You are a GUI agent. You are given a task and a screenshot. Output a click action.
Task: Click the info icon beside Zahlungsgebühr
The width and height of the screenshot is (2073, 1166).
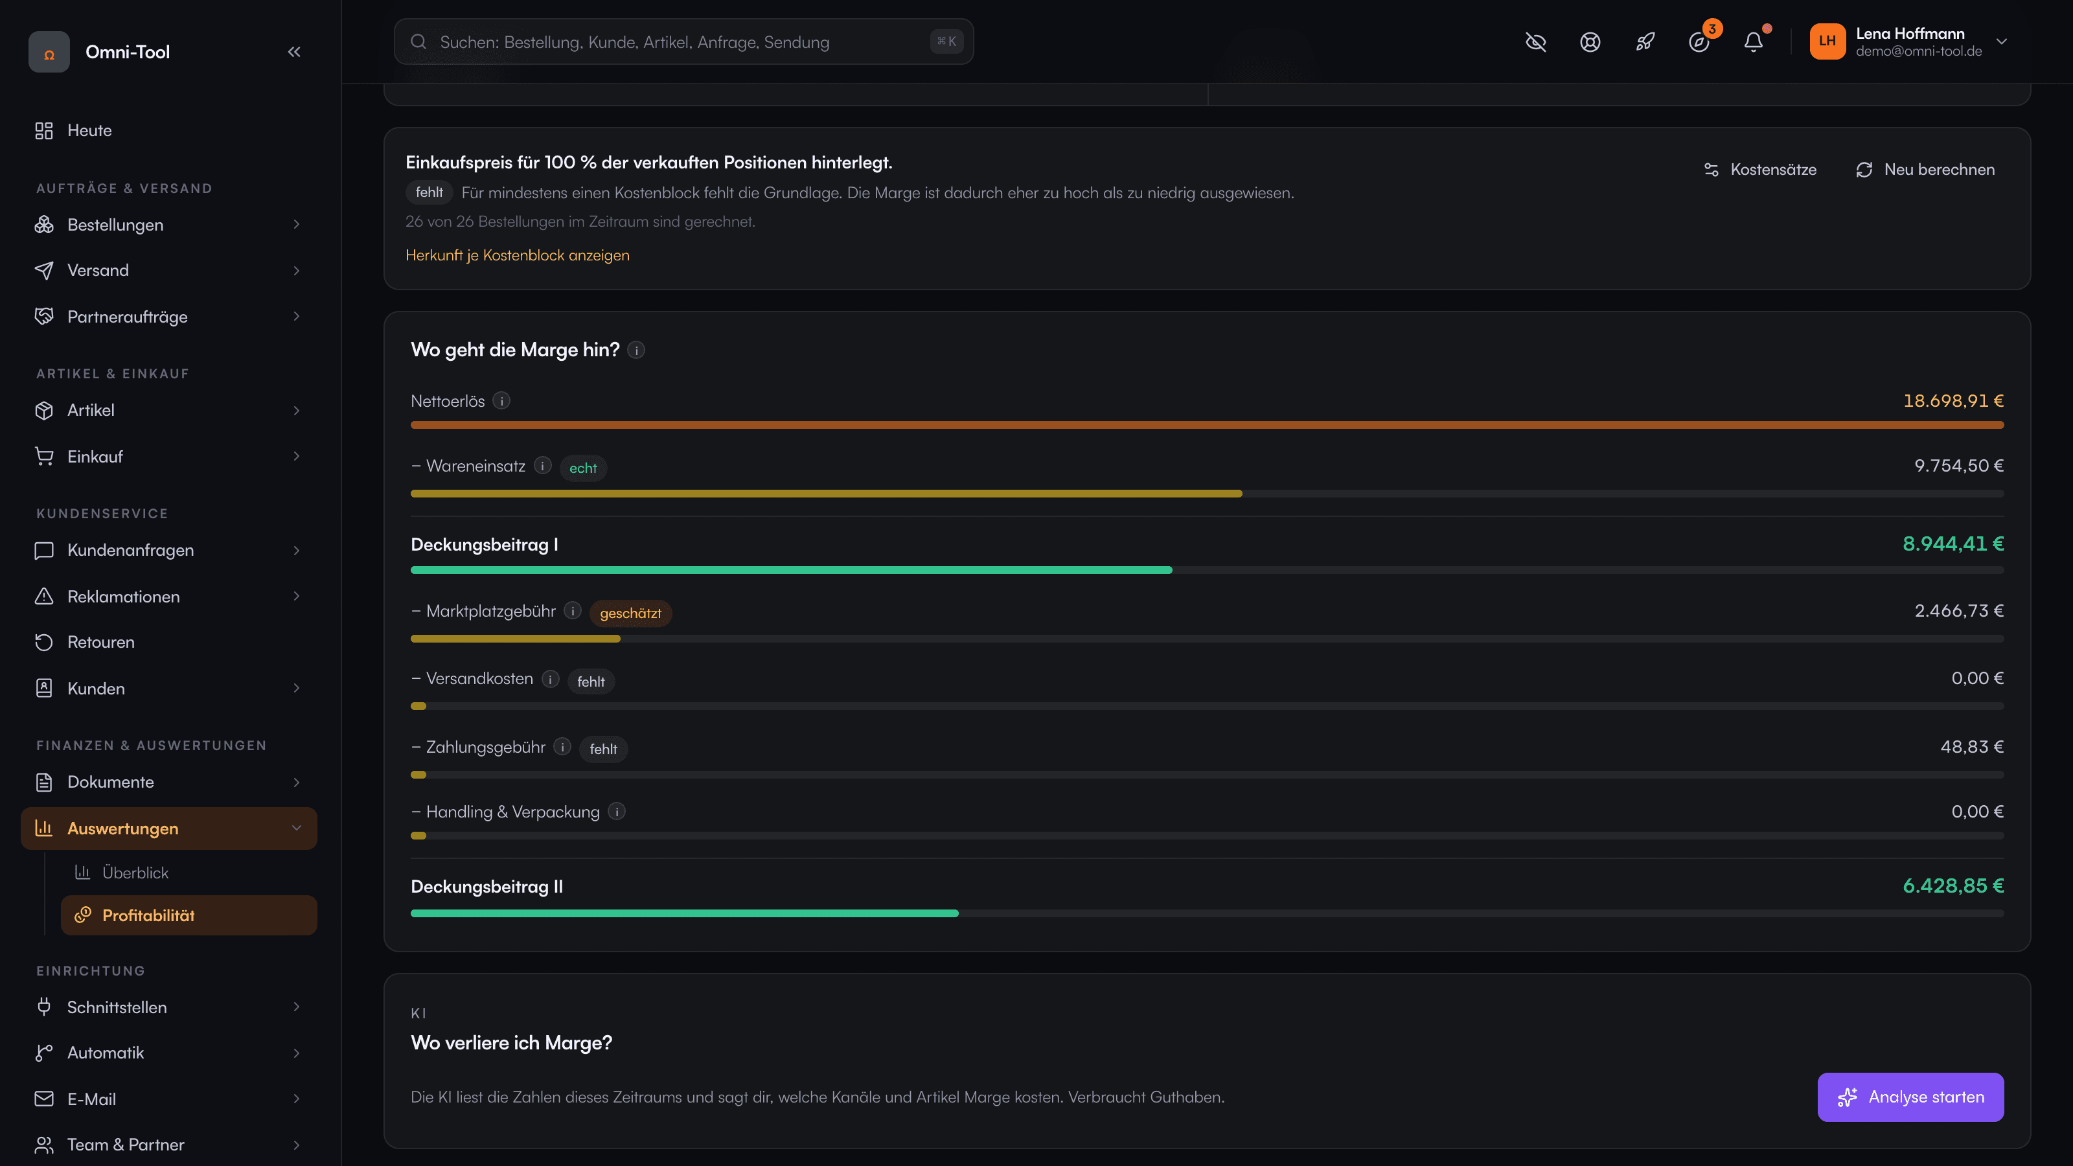(562, 747)
